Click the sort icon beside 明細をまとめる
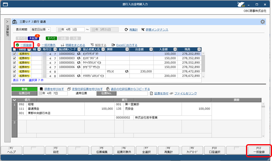272x161 pixels. pyautogui.click(x=63, y=45)
